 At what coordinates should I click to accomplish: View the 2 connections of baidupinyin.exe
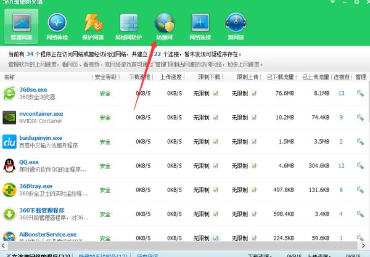(341, 142)
